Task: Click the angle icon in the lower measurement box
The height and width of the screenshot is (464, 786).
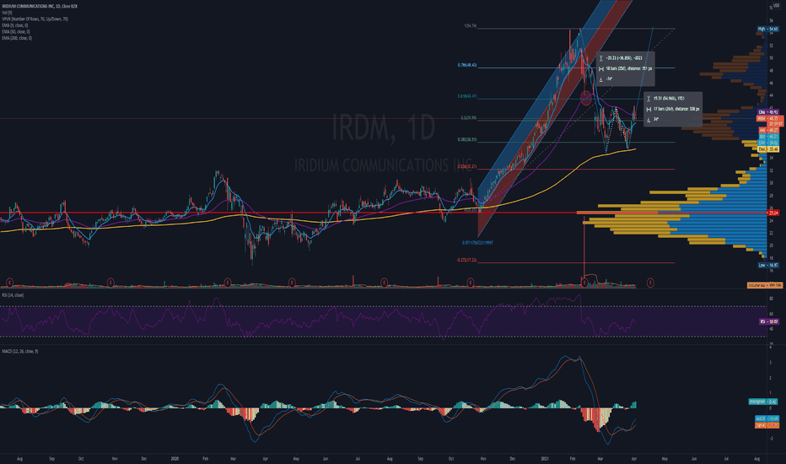Action: [x=649, y=120]
